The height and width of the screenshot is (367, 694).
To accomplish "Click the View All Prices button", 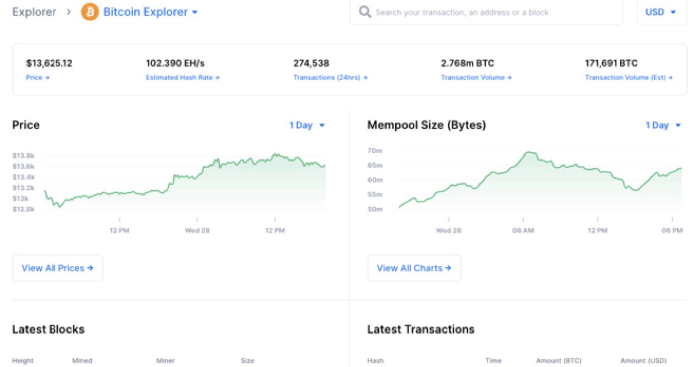I will [x=57, y=268].
